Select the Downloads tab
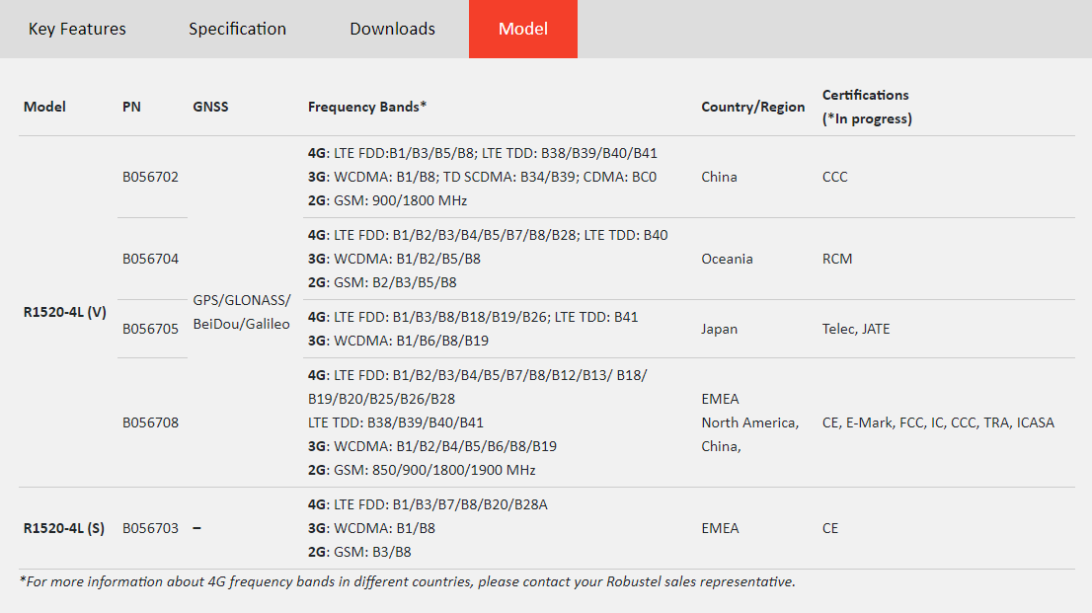Image resolution: width=1092 pixels, height=613 pixels. pos(392,29)
